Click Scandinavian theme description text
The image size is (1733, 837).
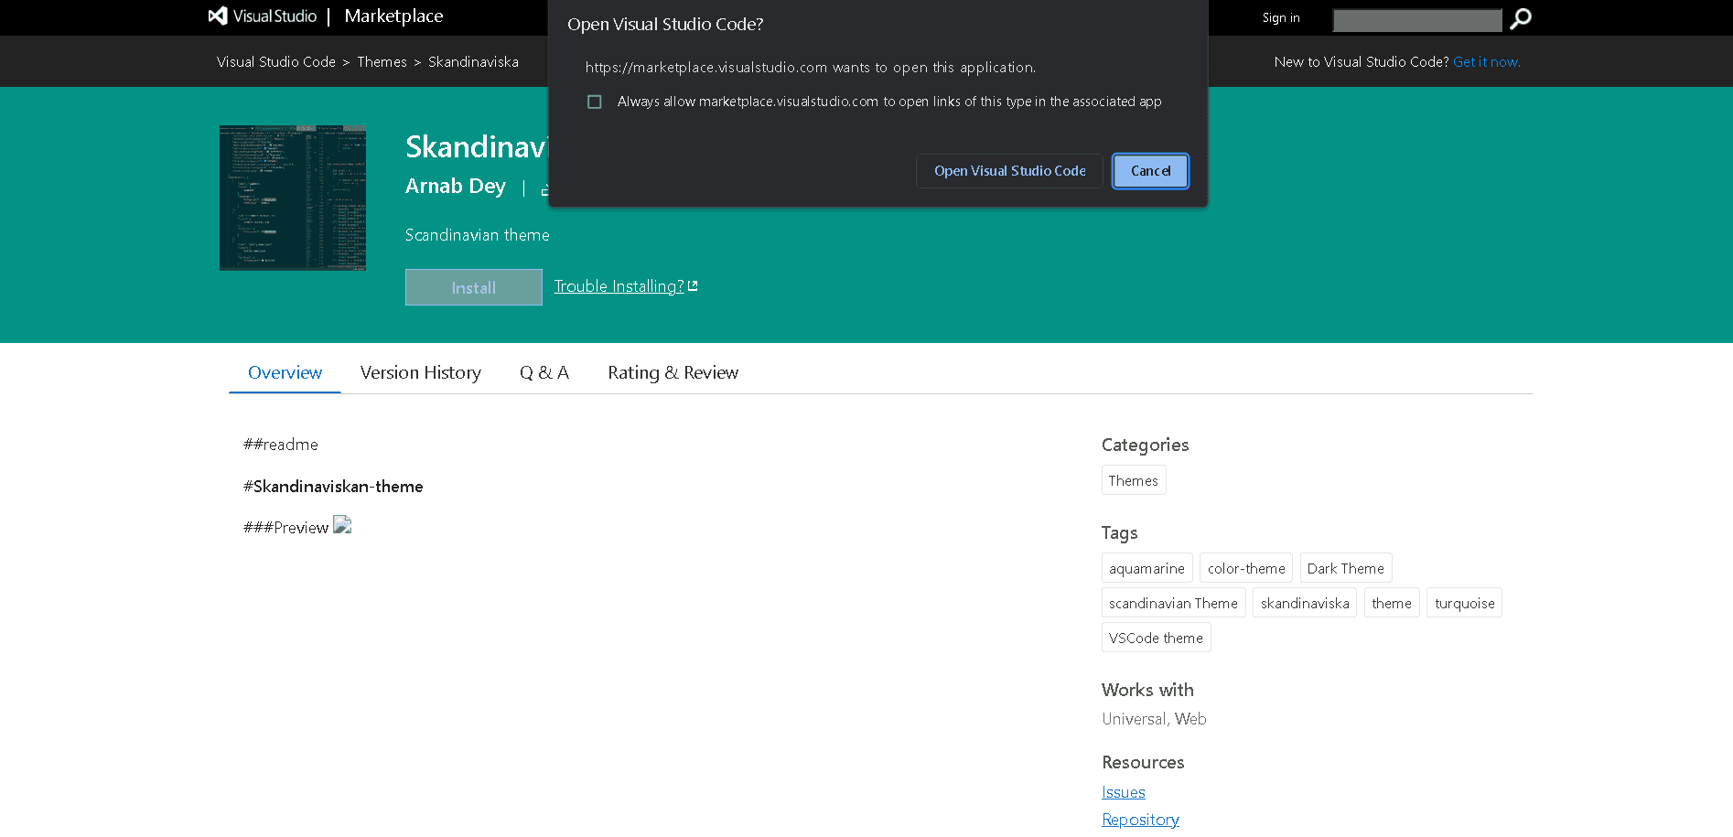(478, 235)
